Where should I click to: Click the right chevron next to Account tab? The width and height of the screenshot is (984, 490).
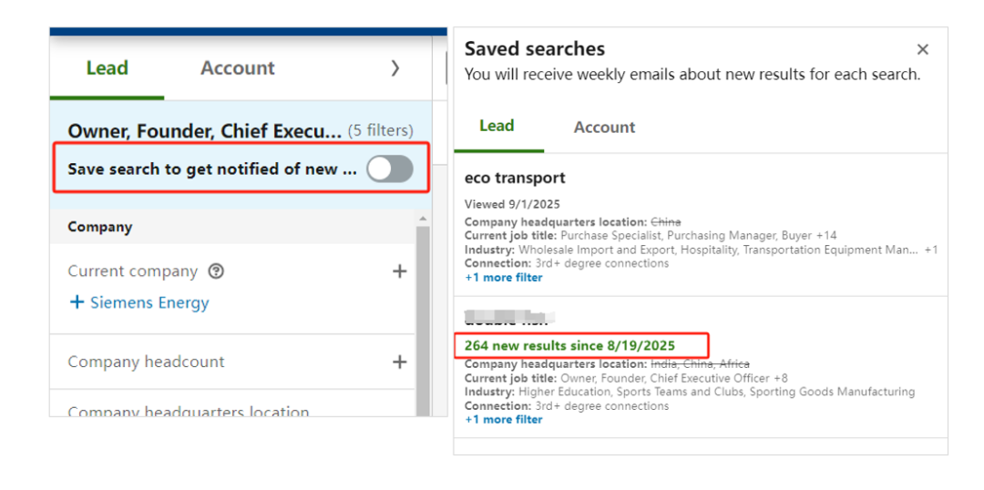[x=395, y=67]
